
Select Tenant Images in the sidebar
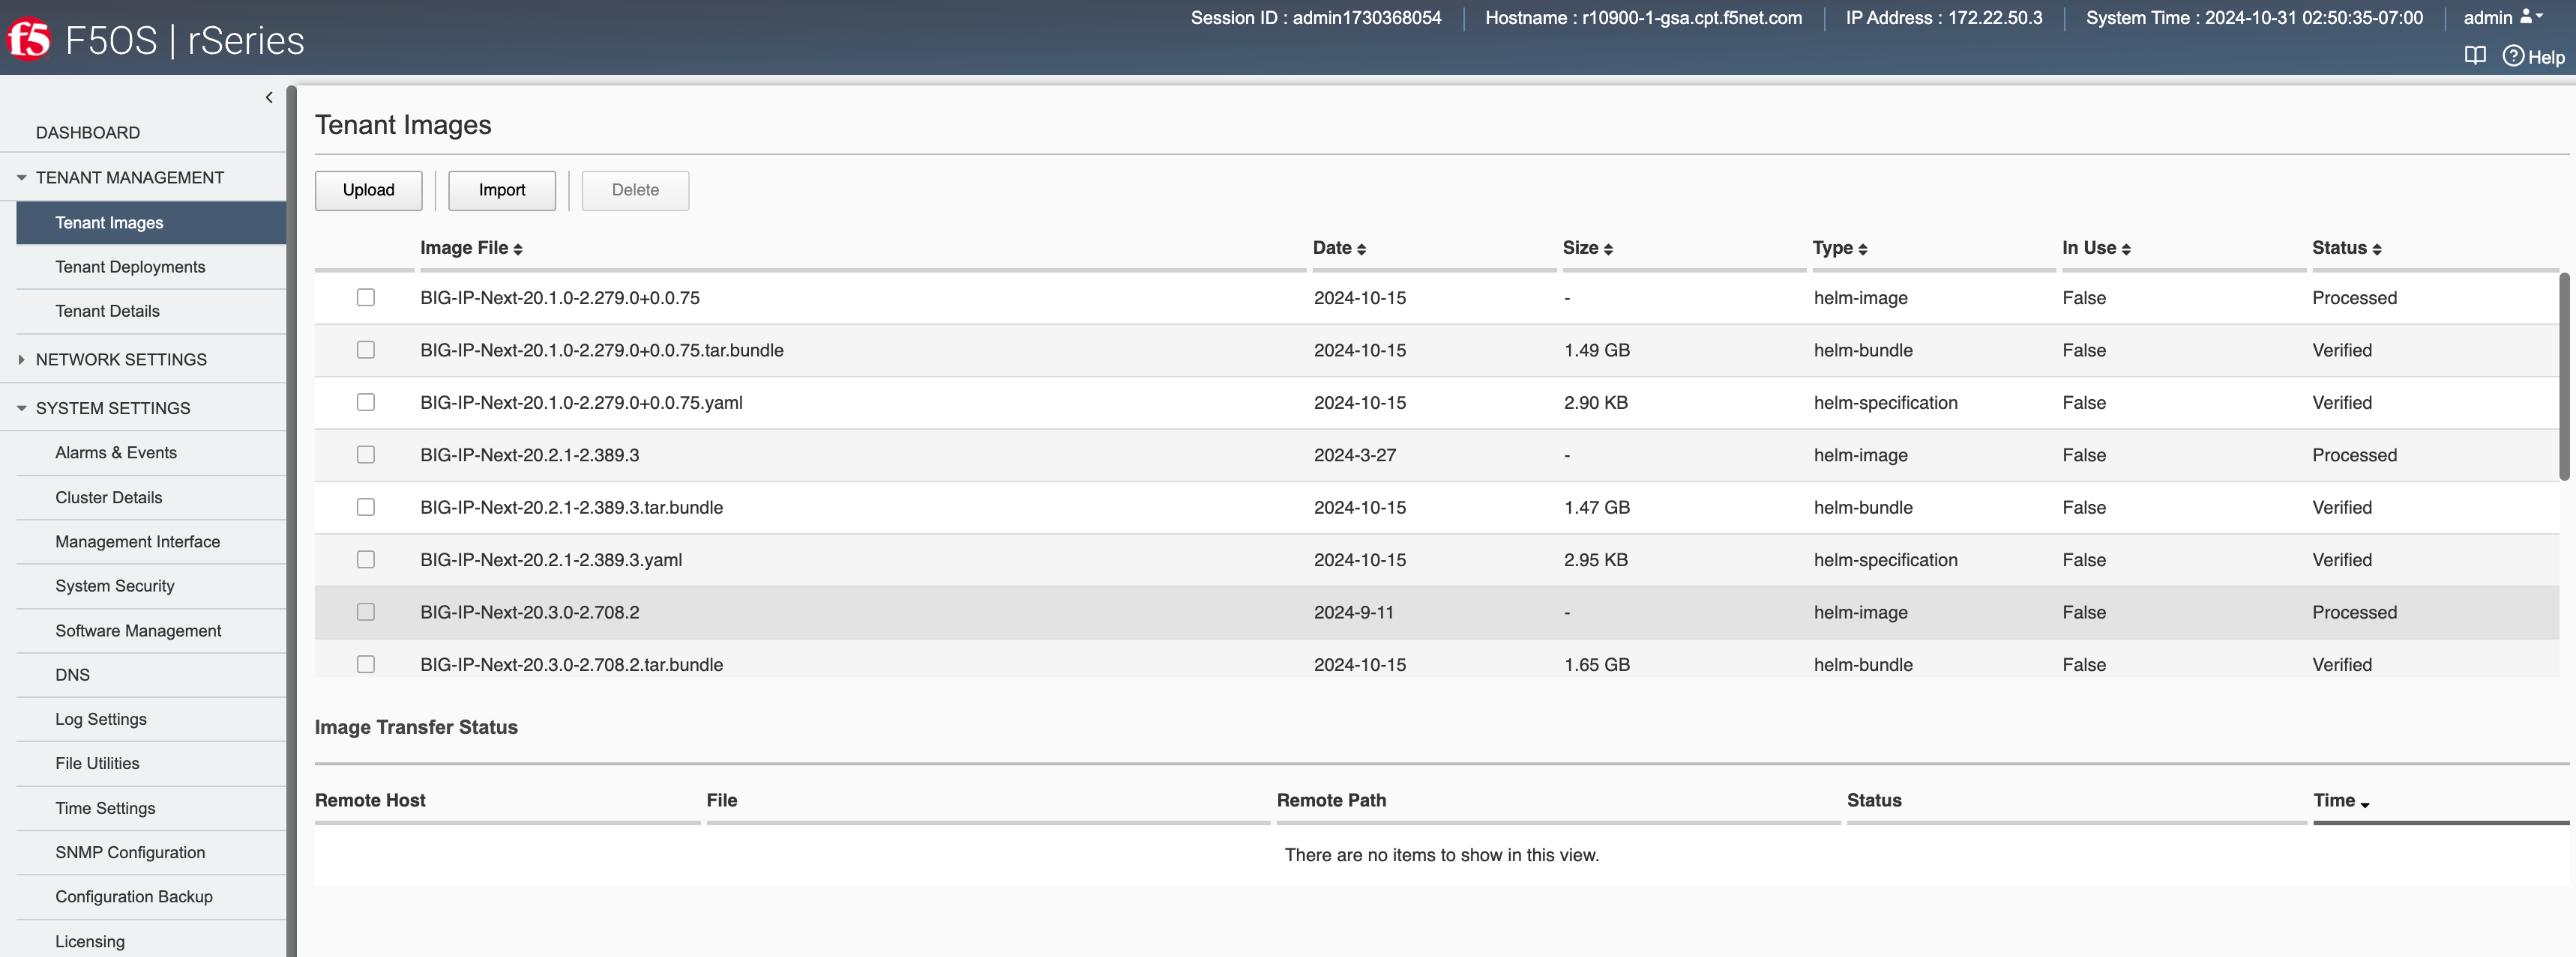(x=151, y=222)
